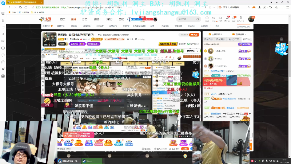Open the sidebar shopping cart icon
This screenshot has width=291, height=164.
tap(3, 69)
